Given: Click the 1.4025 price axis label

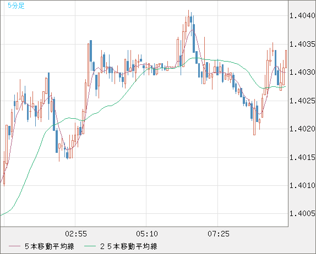Looking at the screenshot, I should (x=302, y=101).
